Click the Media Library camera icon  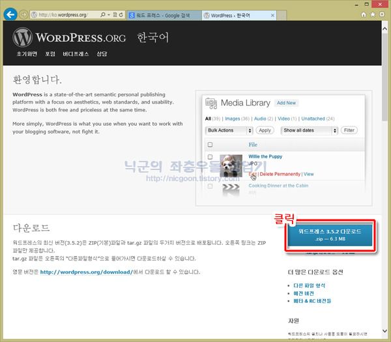click(x=211, y=103)
